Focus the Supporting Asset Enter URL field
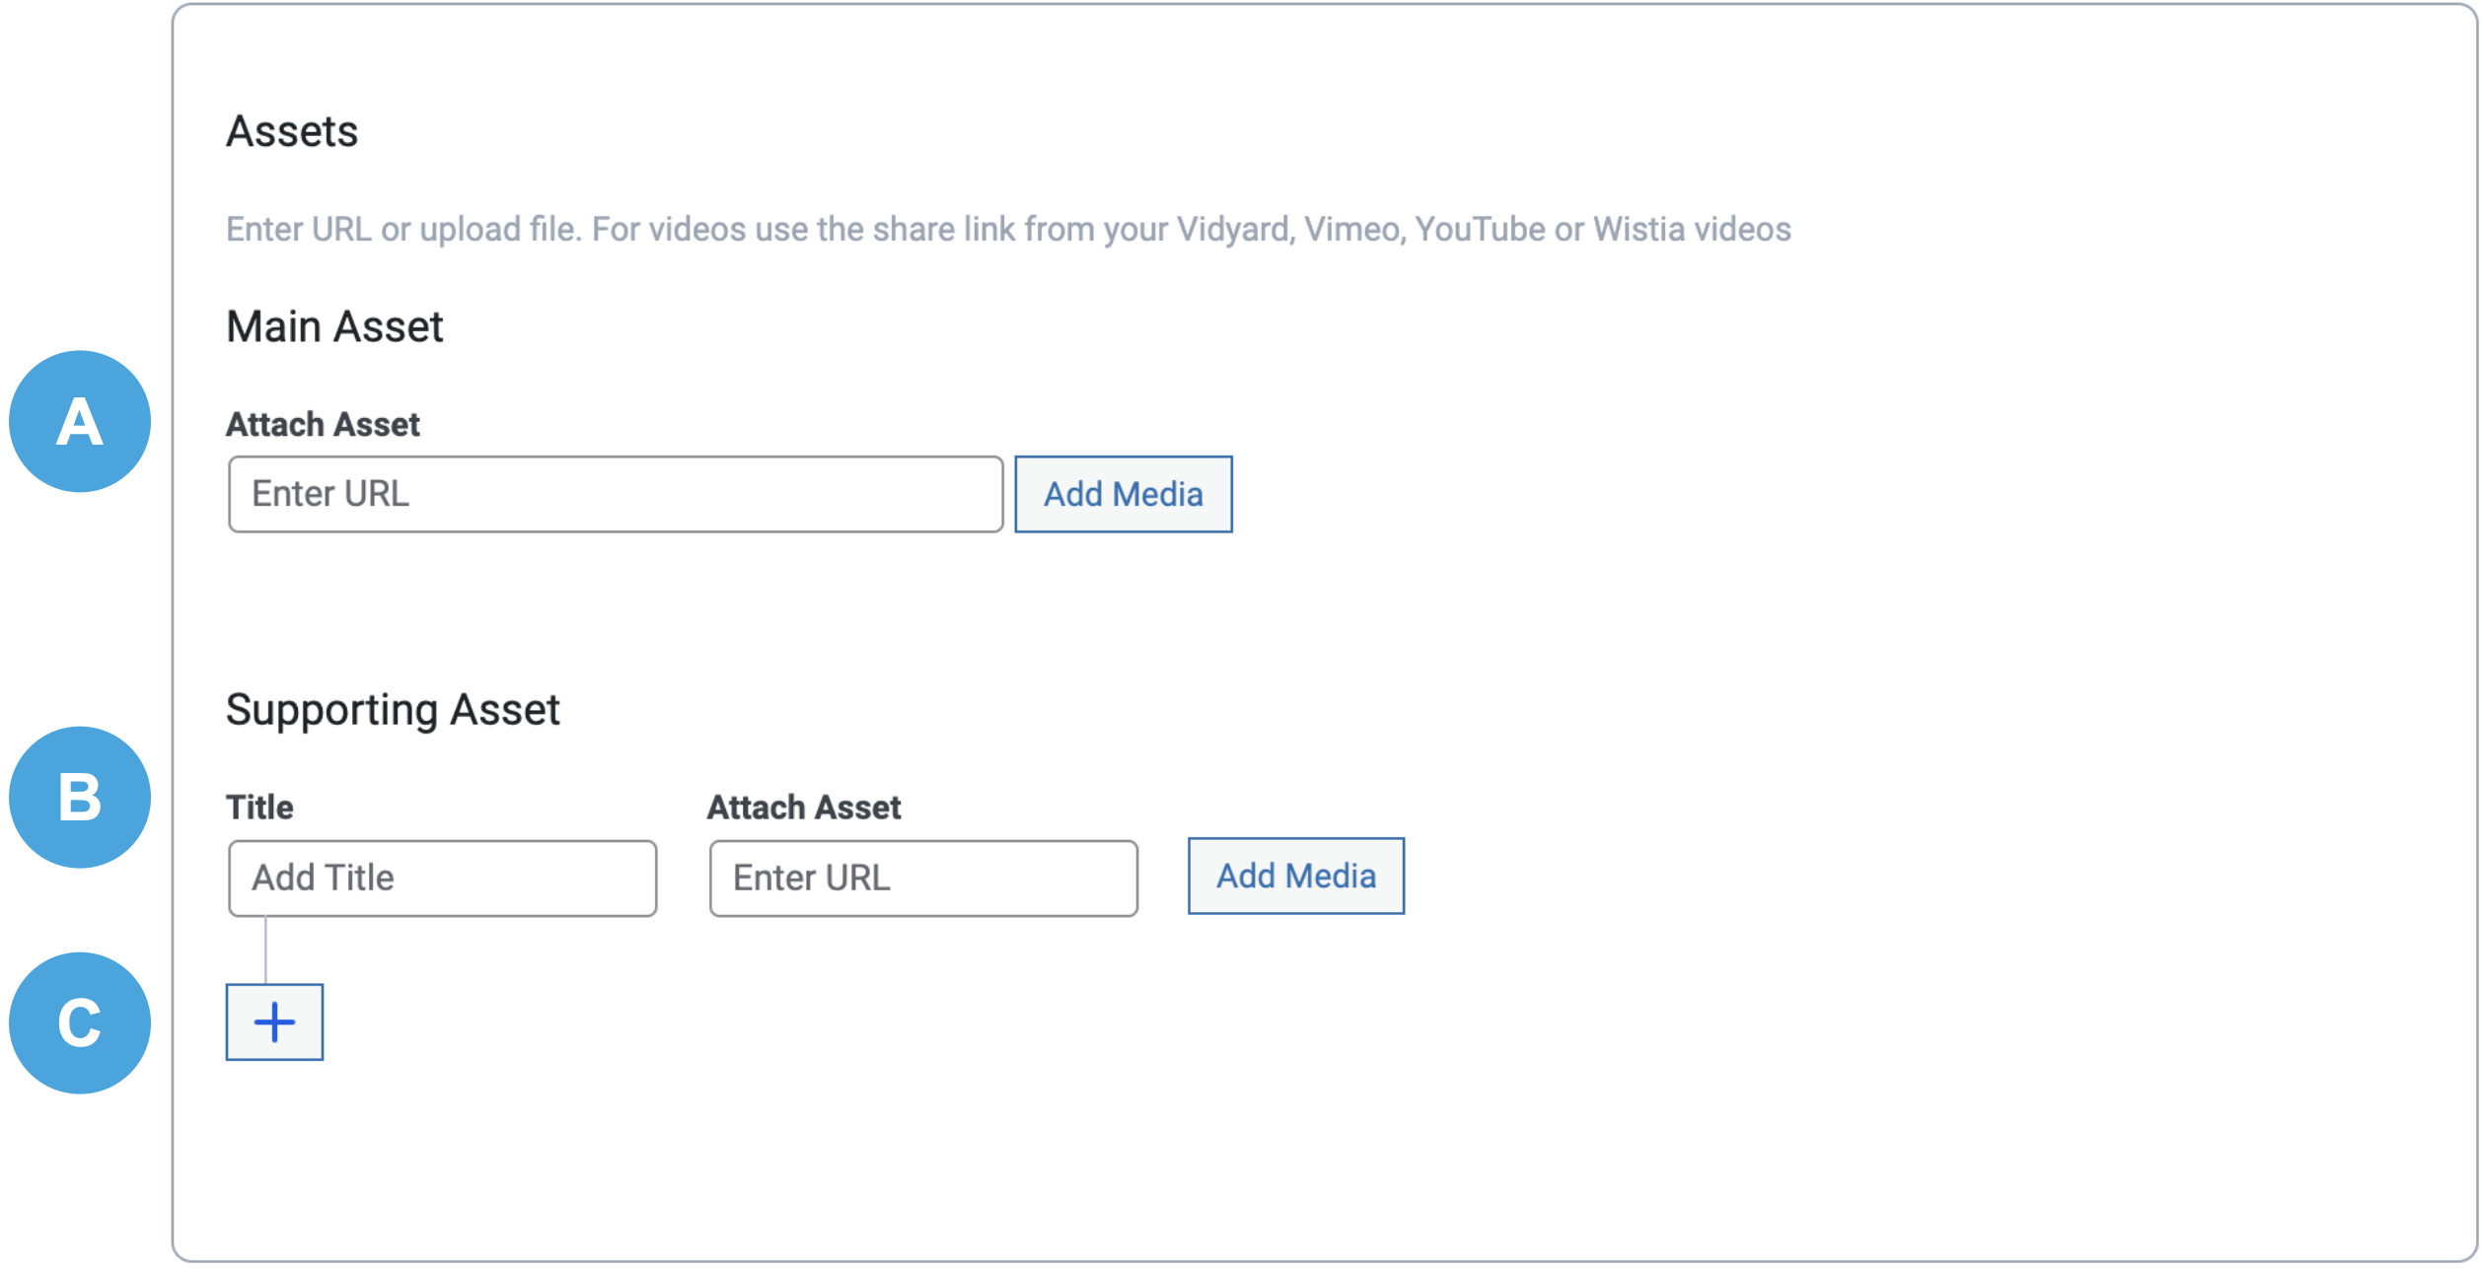This screenshot has width=2482, height=1268. 923,878
